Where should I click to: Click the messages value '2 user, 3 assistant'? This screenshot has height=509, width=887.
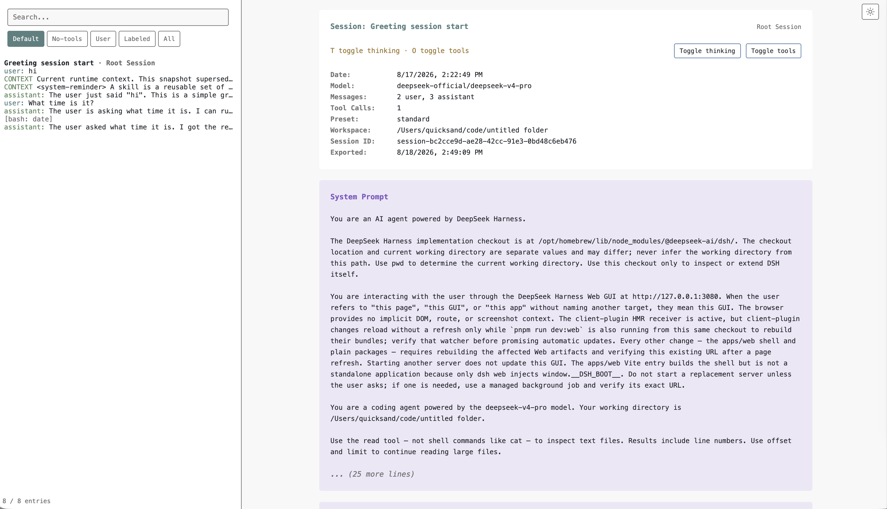(x=435, y=97)
